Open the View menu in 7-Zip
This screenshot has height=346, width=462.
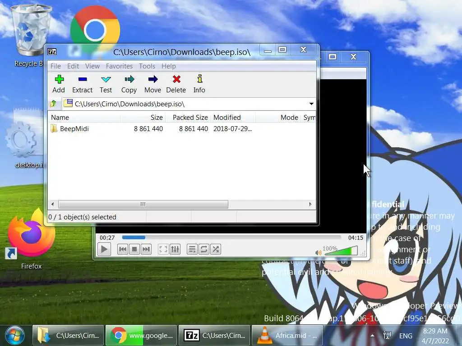[92, 66]
